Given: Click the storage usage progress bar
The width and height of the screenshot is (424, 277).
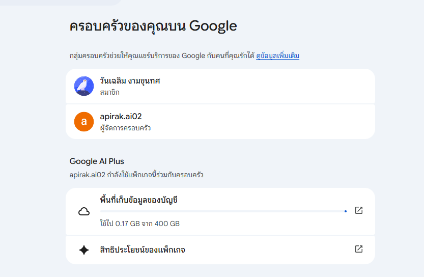Looking at the screenshot, I should coord(223,211).
